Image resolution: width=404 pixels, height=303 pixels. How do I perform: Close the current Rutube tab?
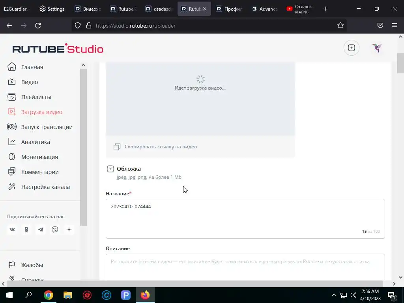coord(205,9)
